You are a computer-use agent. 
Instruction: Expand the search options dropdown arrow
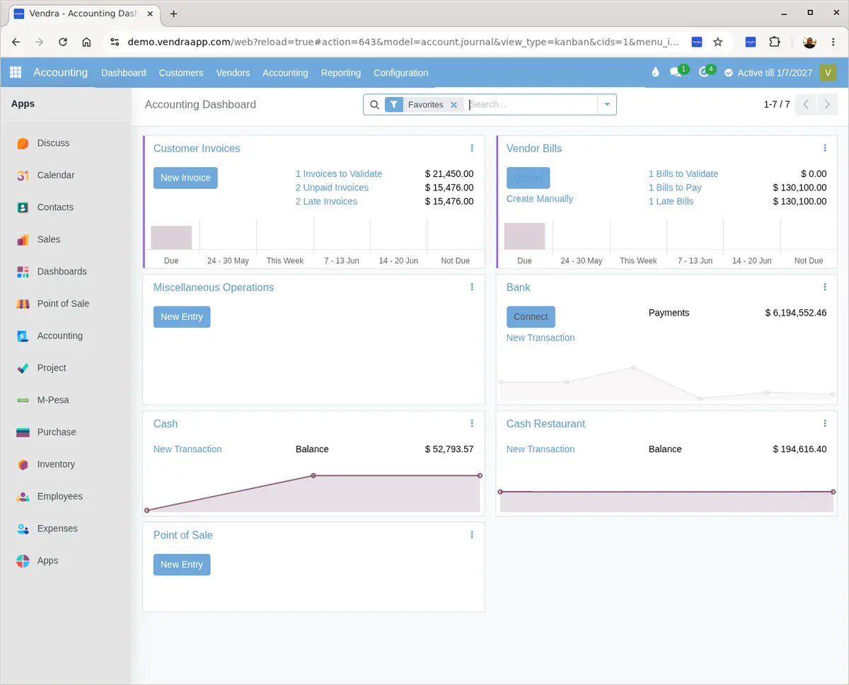607,105
